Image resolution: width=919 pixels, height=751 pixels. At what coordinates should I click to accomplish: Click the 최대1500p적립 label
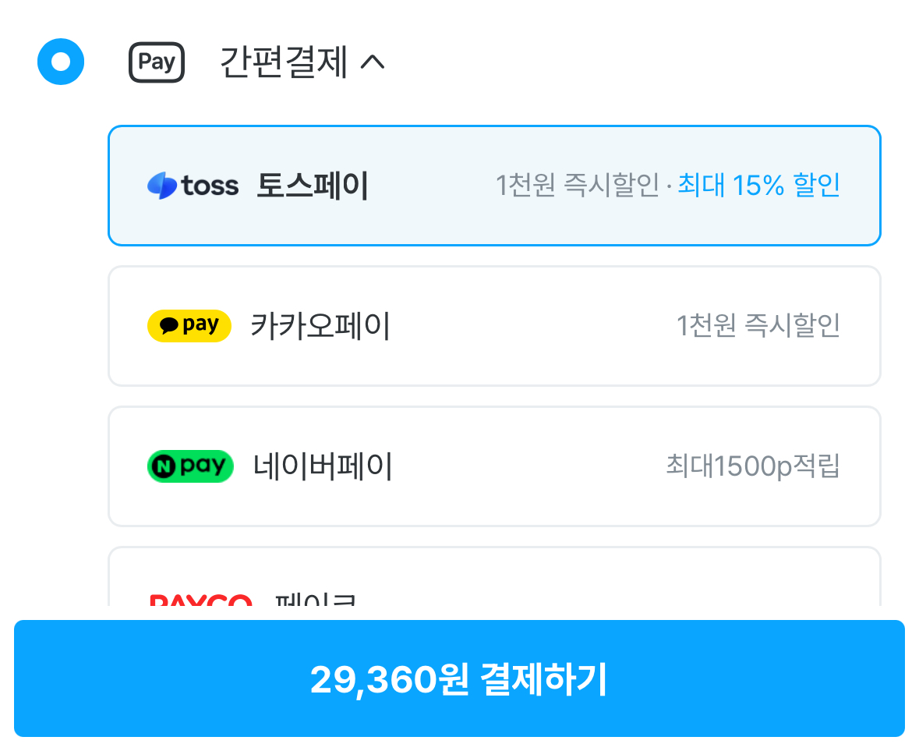[752, 466]
